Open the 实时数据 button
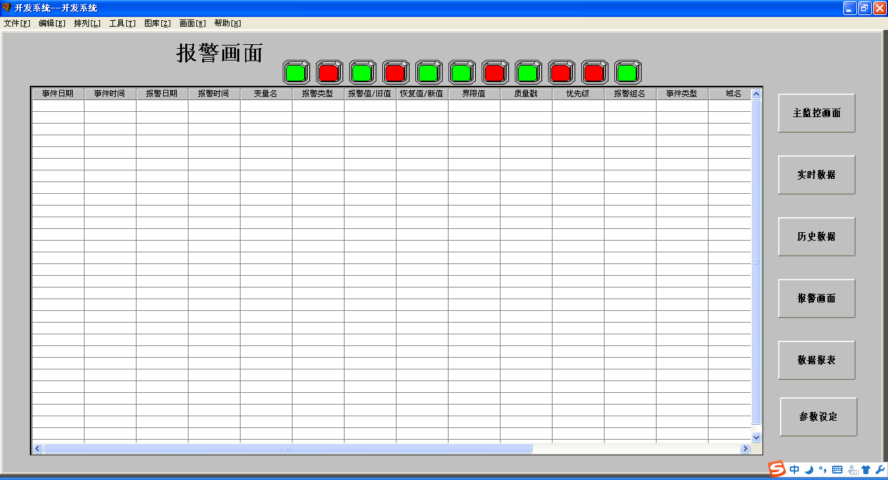Image resolution: width=888 pixels, height=480 pixels. [816, 175]
